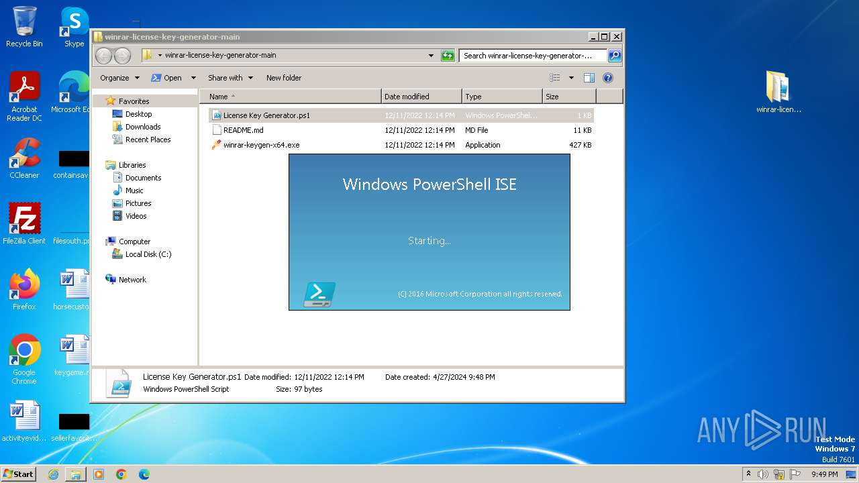Expand the Open button dropdown arrow
This screenshot has height=483, width=859.
click(x=193, y=78)
